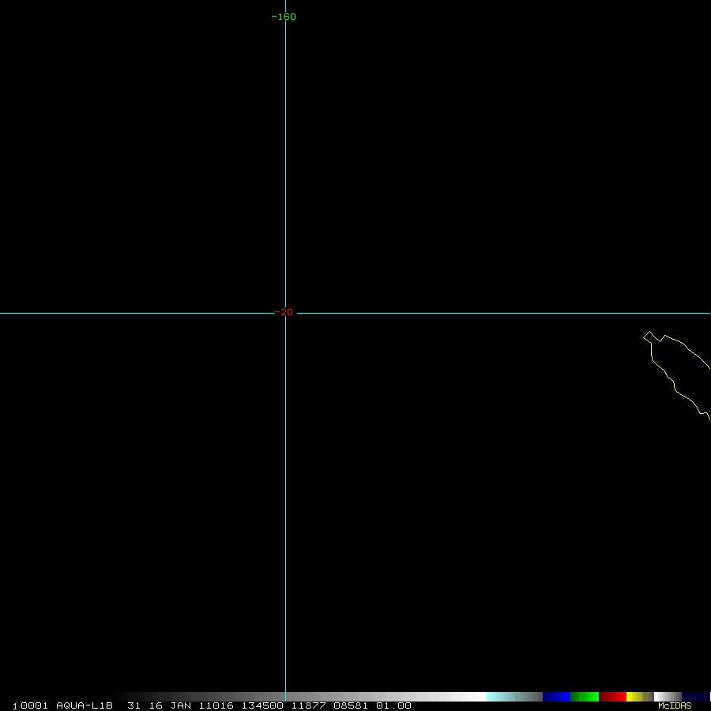This screenshot has width=711, height=711.
Task: Click the yellow McIDAS logo text
Action: tap(674, 705)
